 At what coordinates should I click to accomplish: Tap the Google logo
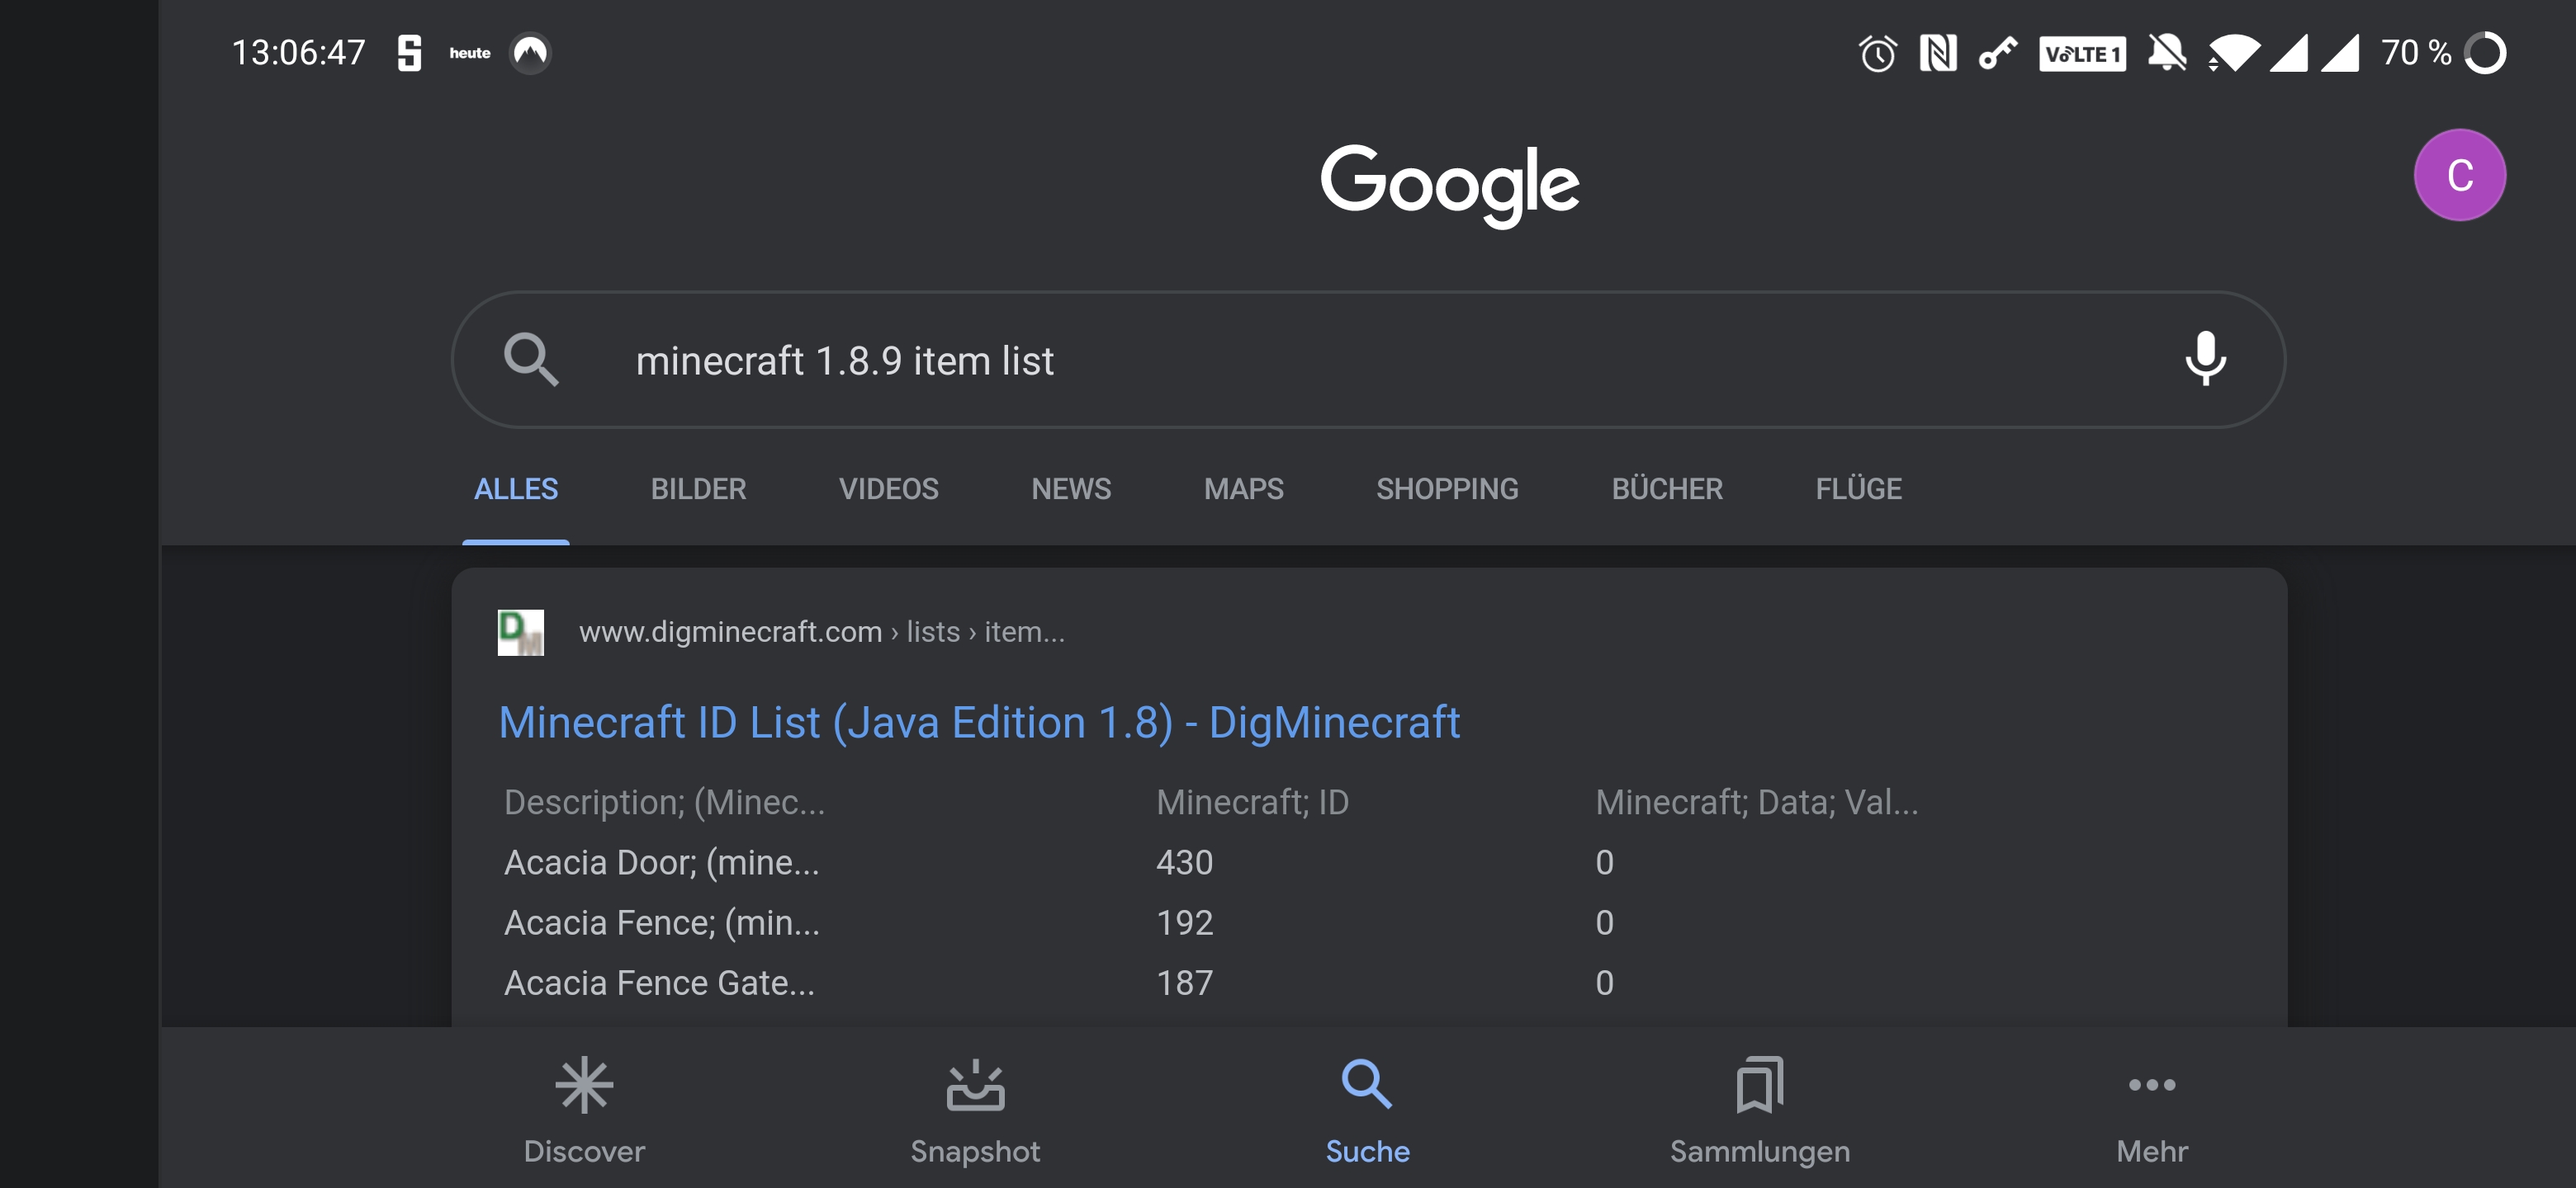(1449, 185)
